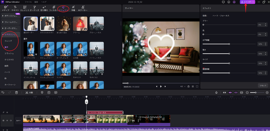270x131 pixels.
Task: Expand the ボディエフェクト category
Action: (x=11, y=16)
